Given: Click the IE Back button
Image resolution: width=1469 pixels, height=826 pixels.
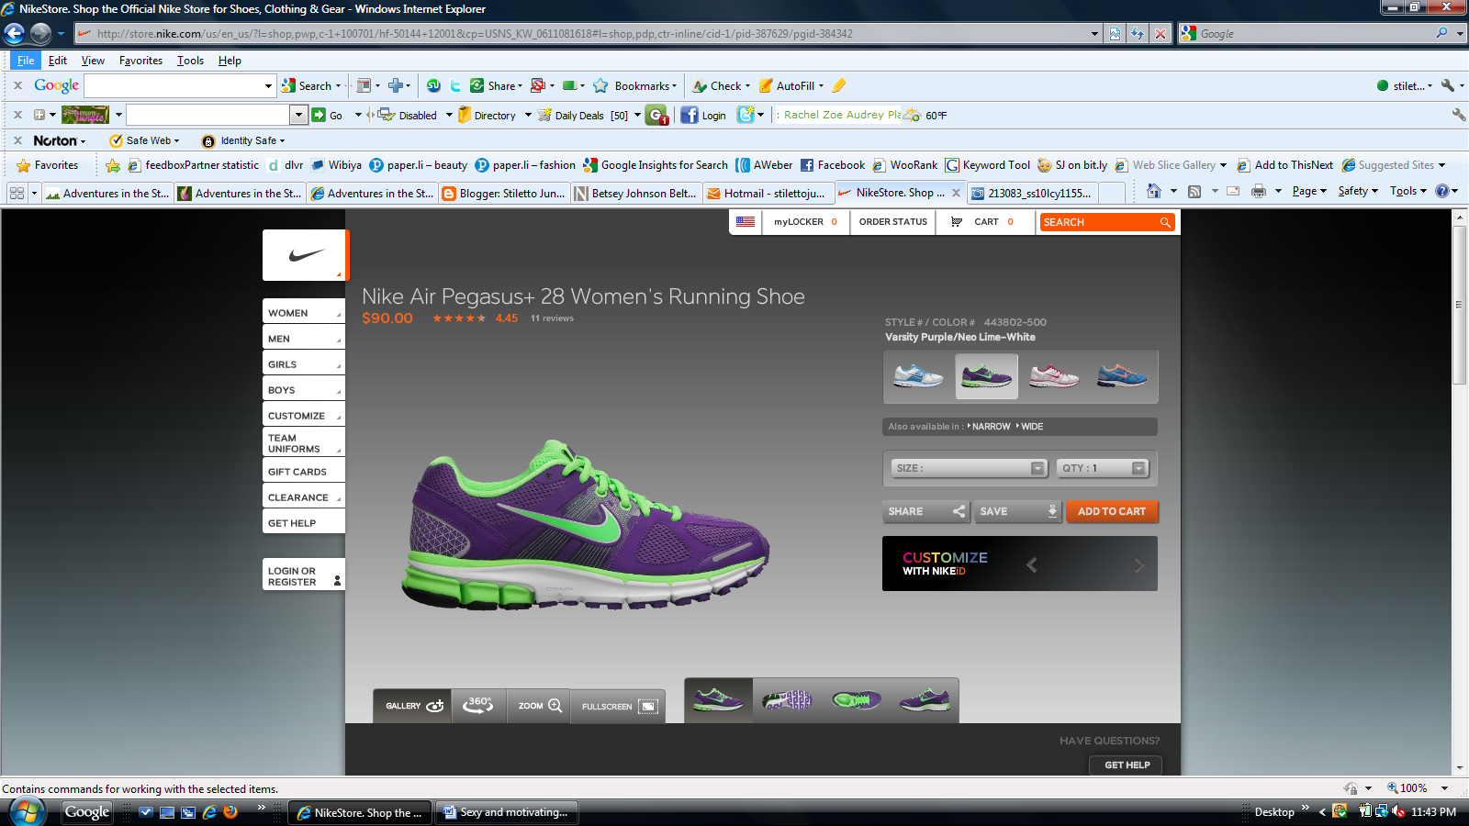Looking at the screenshot, I should (x=14, y=34).
